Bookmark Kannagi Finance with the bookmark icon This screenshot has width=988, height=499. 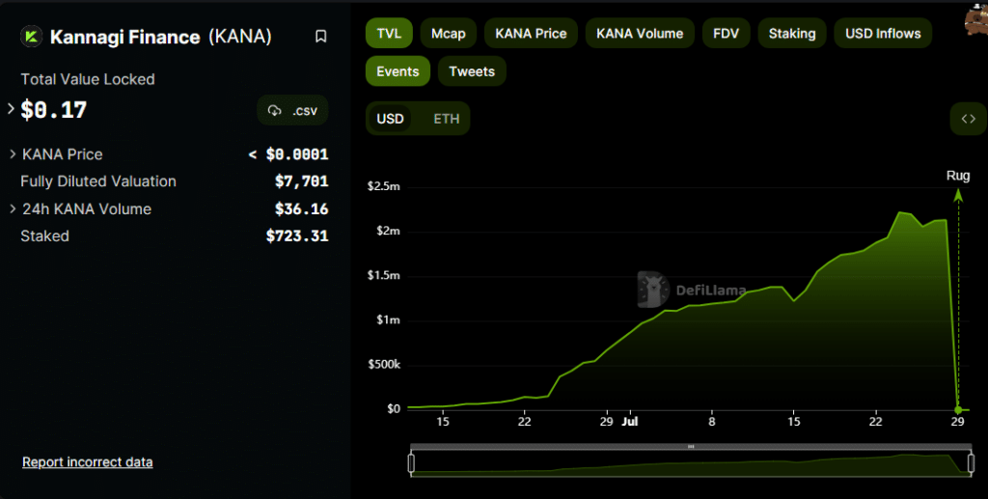click(320, 37)
